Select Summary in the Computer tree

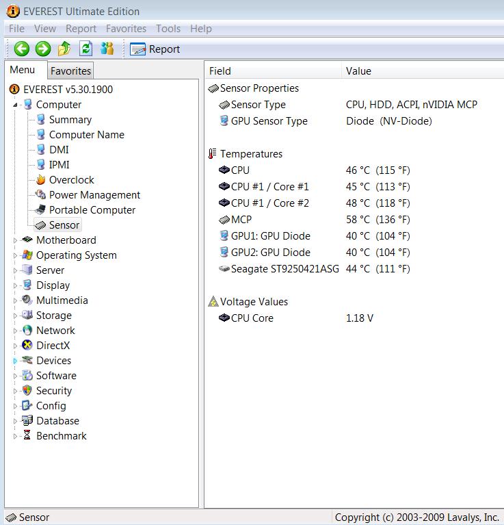(x=70, y=120)
